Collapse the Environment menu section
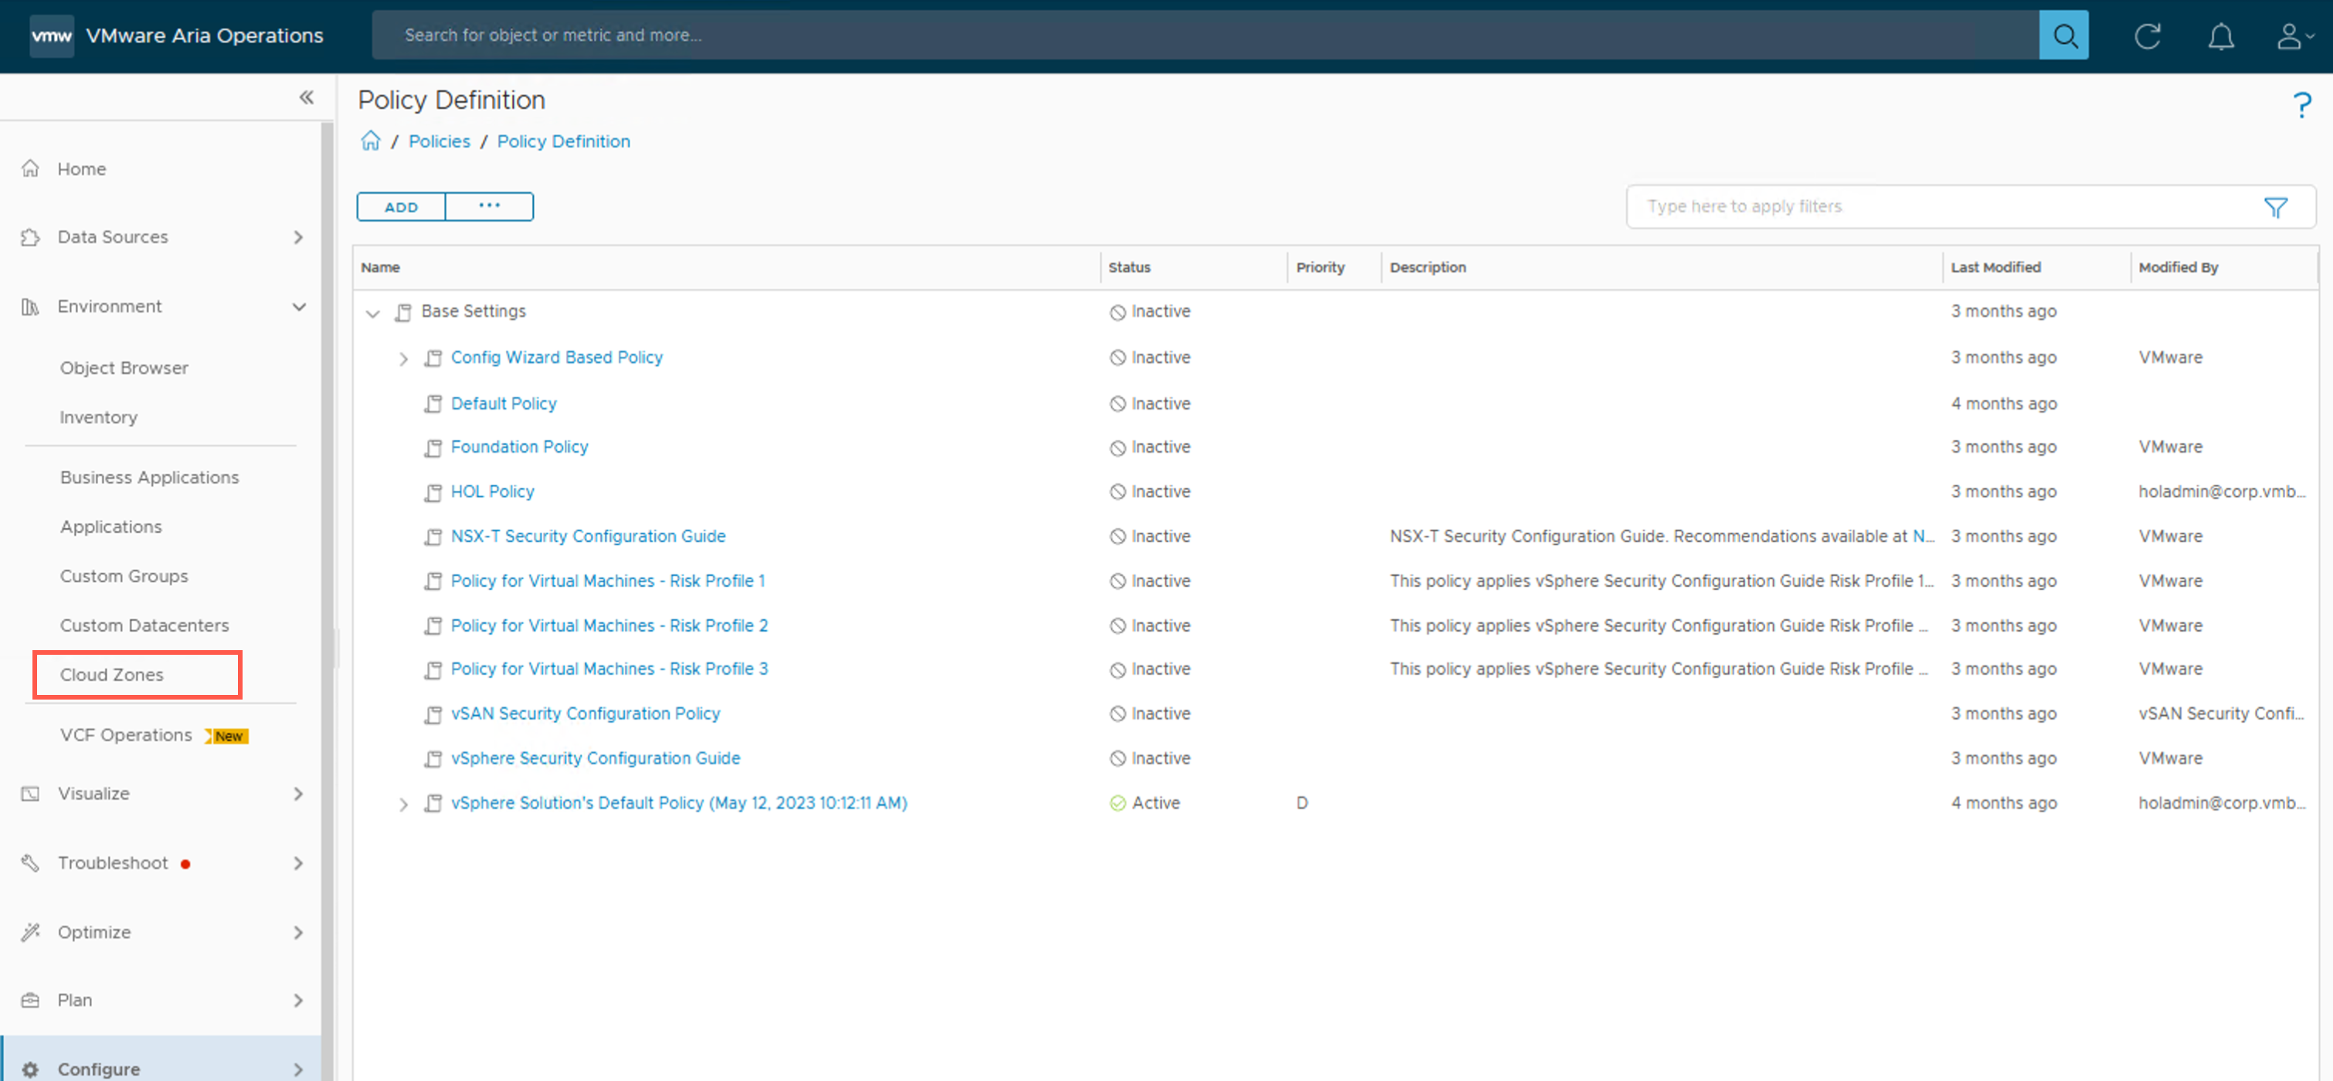Viewport: 2333px width, 1081px height. 298,307
